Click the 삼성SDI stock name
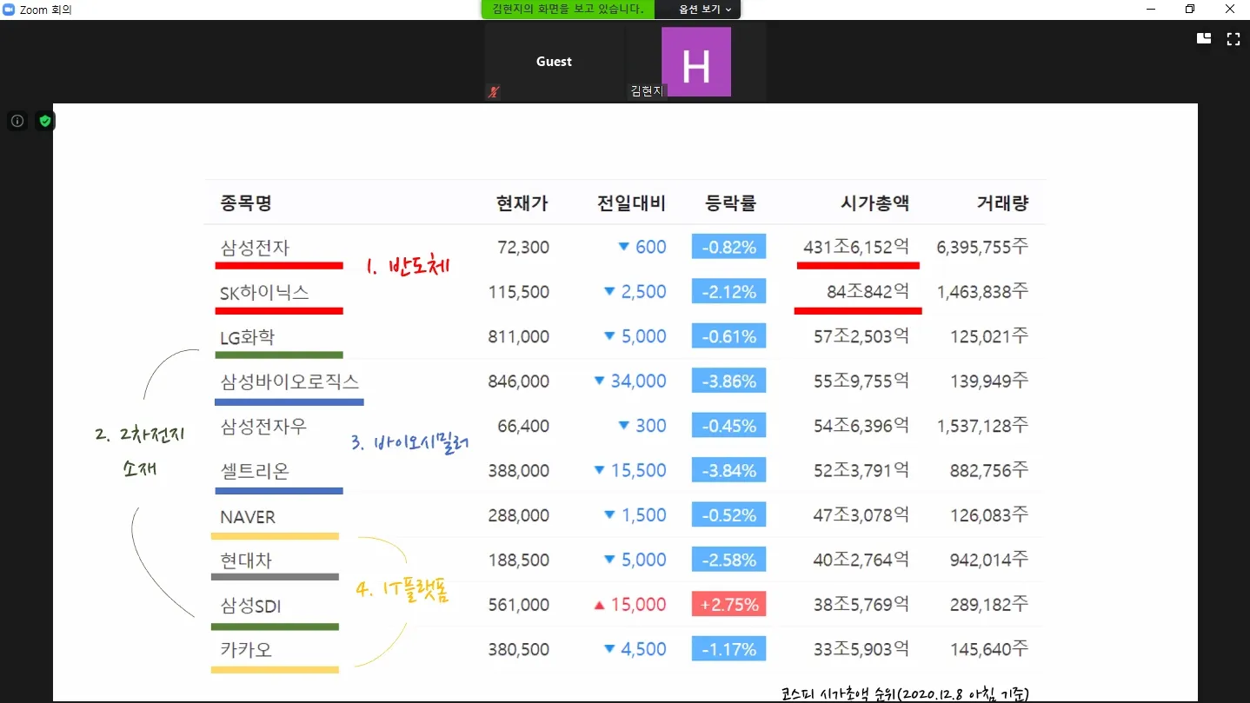The height and width of the screenshot is (703, 1250). click(x=250, y=606)
